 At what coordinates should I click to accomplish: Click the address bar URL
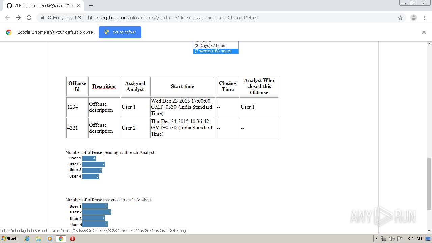coord(172,18)
